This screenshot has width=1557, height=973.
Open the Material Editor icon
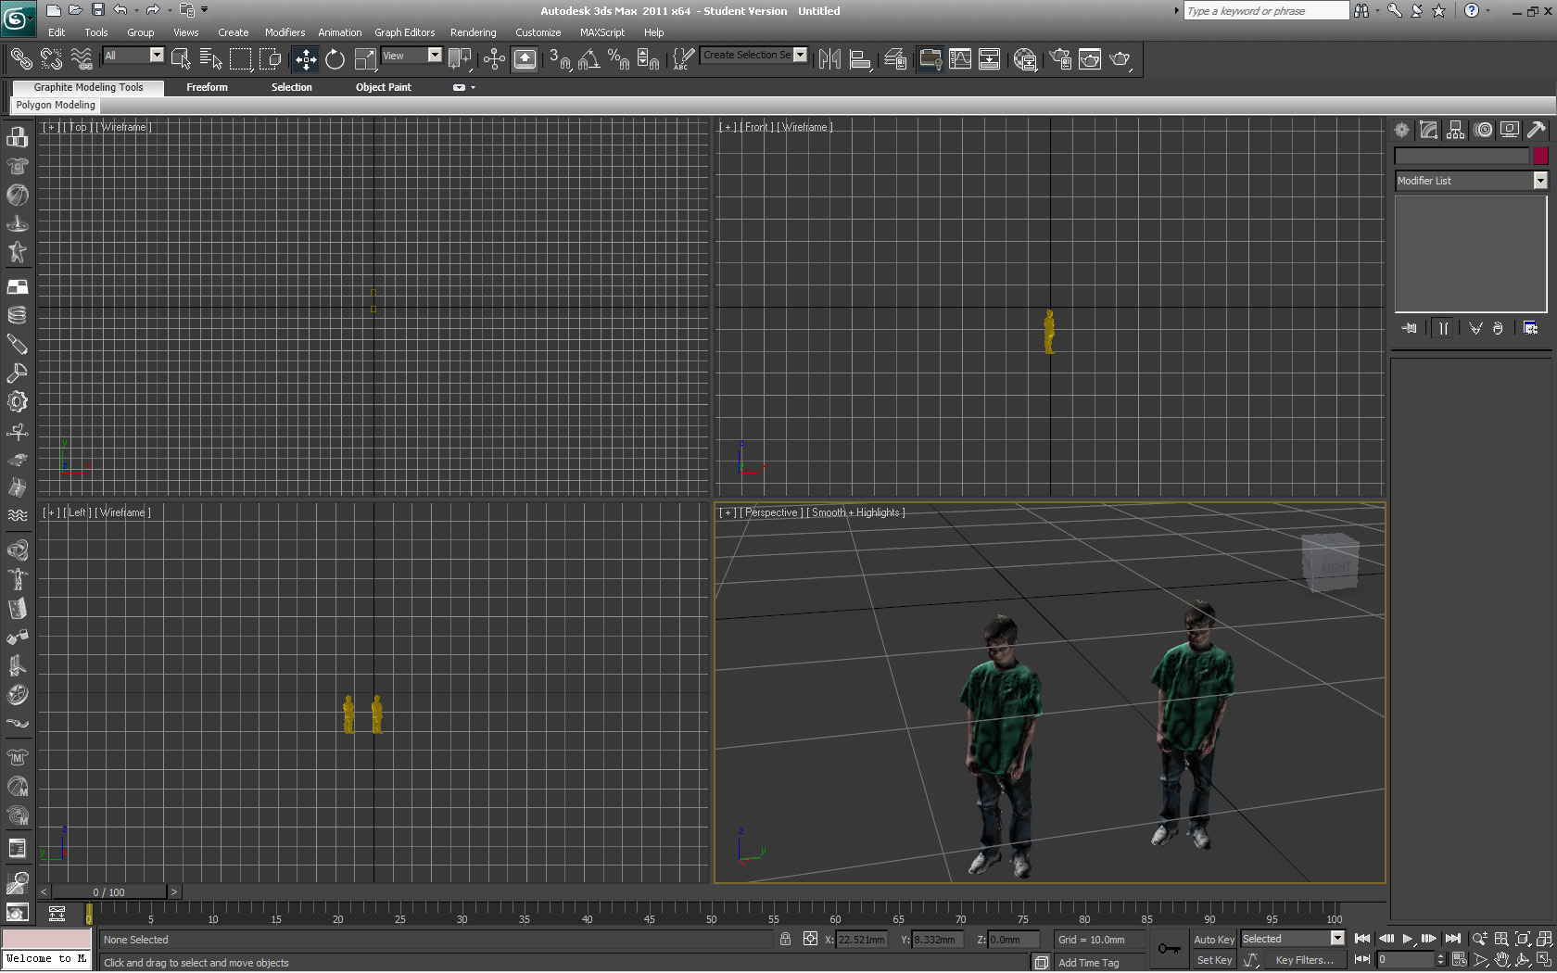tap(1025, 59)
